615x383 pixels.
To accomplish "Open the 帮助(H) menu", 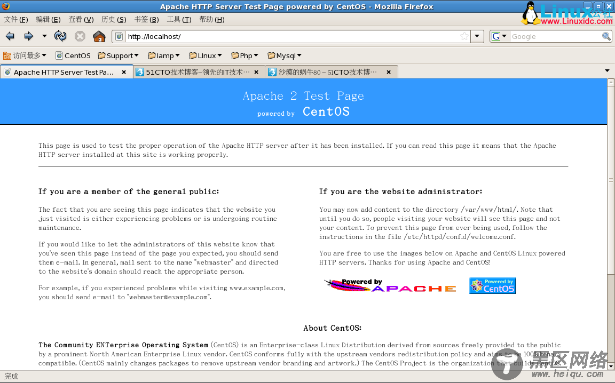I will pos(212,20).
